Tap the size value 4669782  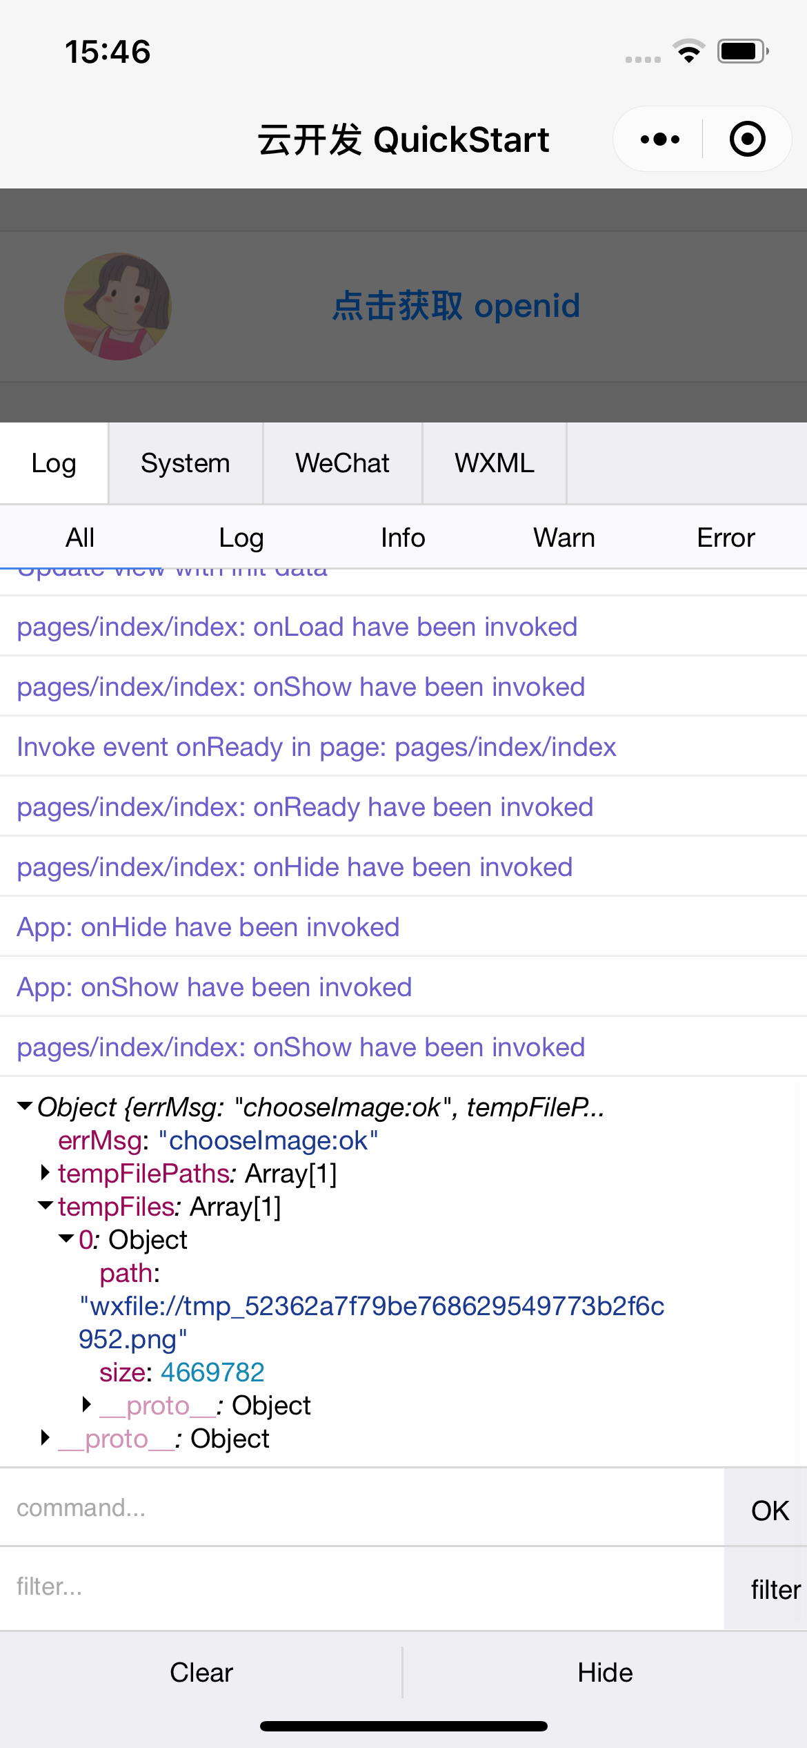pyautogui.click(x=212, y=1372)
